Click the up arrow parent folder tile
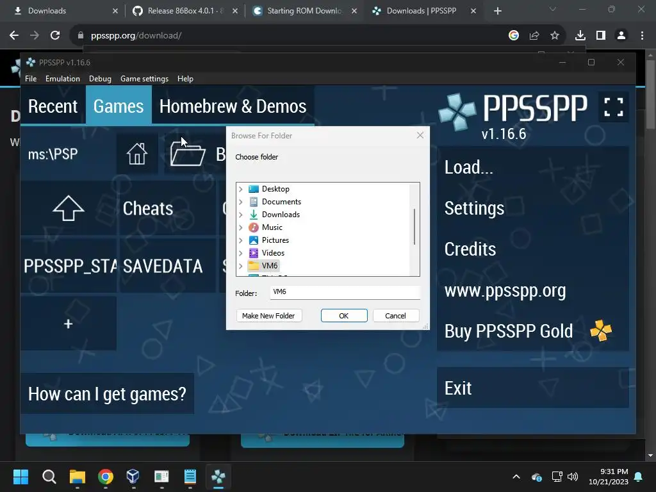656x492 pixels. [69, 208]
